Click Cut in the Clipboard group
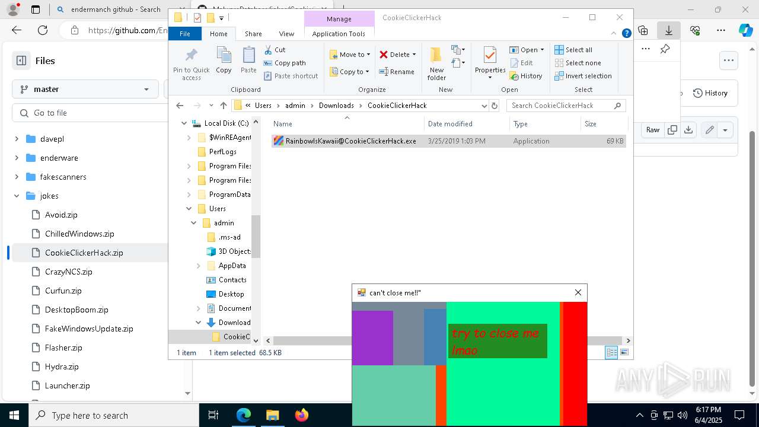The image size is (759, 427). 275,50
